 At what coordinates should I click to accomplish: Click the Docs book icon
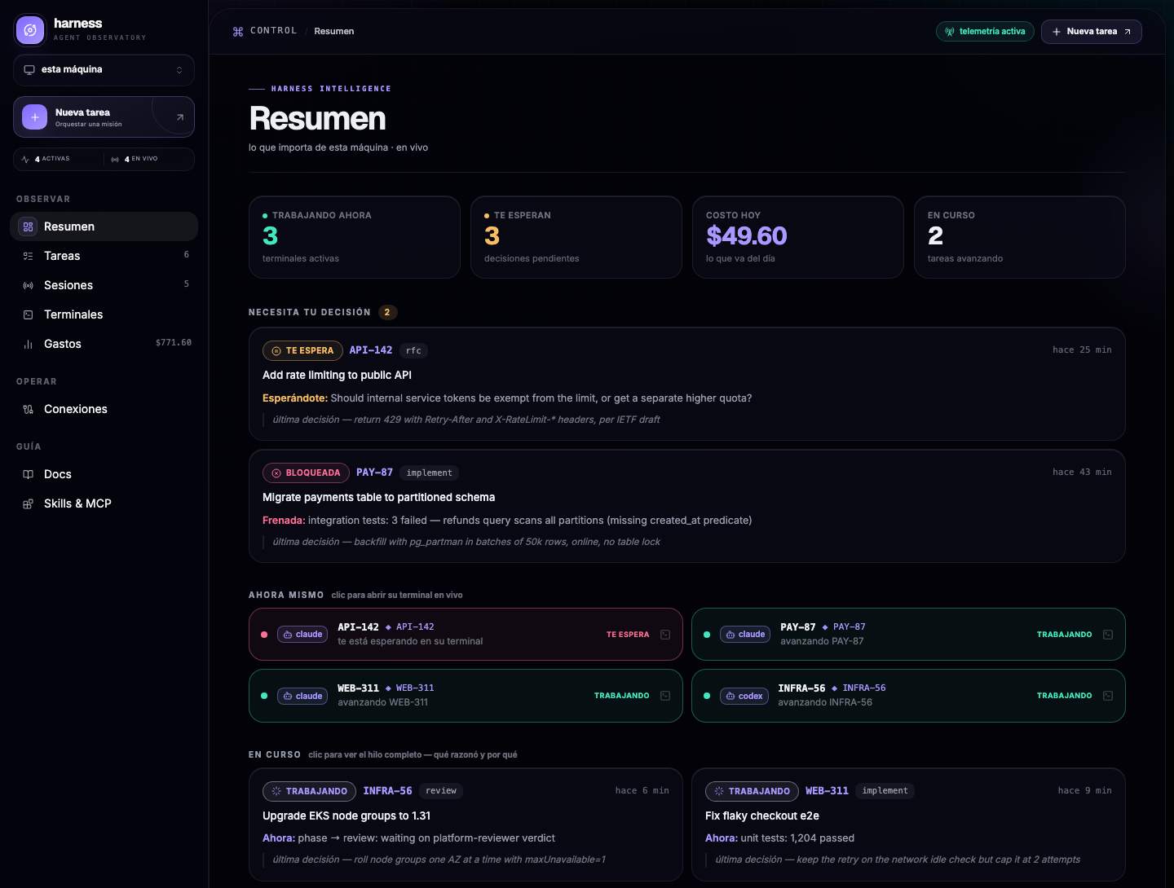coord(29,474)
